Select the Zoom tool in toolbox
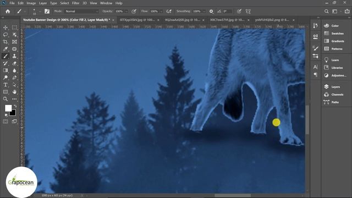 5,99
